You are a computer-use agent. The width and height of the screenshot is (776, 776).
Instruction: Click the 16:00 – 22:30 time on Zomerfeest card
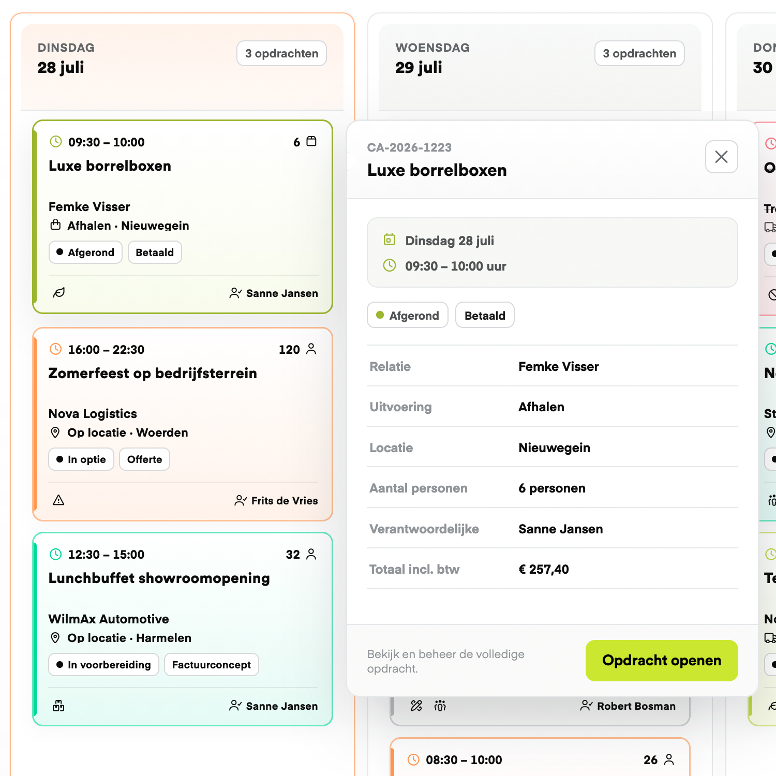click(106, 350)
